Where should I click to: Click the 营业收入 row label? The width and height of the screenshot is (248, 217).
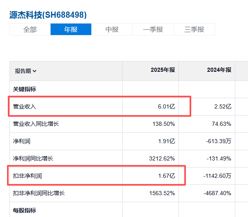tap(25, 106)
